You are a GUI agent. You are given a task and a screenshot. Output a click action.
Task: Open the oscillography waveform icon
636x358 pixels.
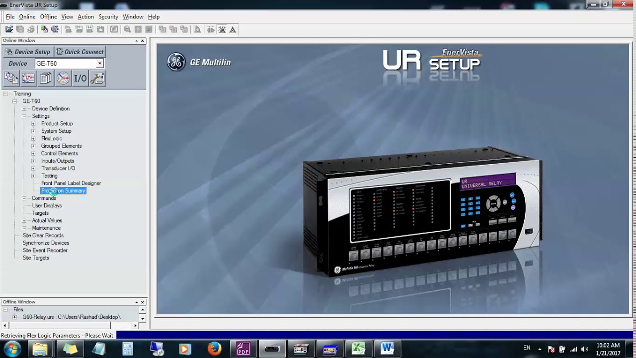point(28,78)
